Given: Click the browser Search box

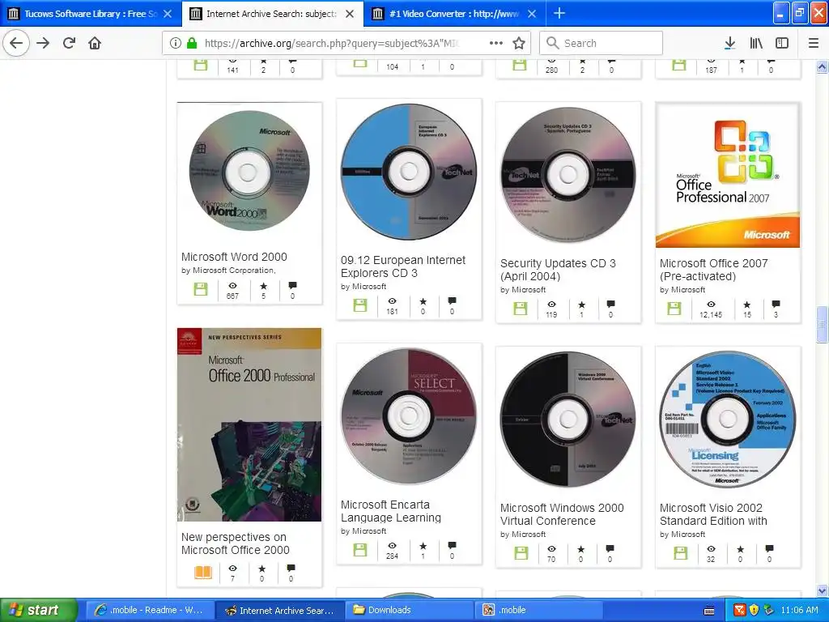Looking at the screenshot, I should click(602, 44).
